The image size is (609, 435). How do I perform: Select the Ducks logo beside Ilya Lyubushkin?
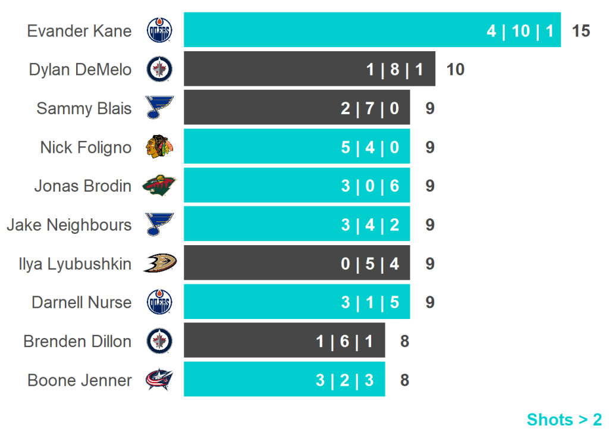coord(159,263)
